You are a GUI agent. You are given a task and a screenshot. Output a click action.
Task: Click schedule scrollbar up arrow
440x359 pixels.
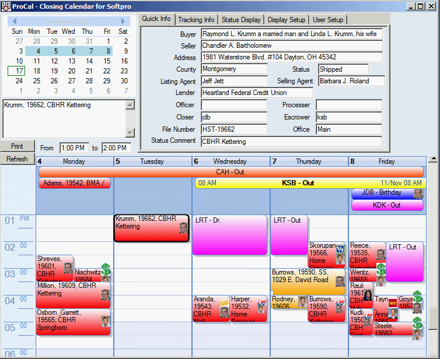tap(434, 159)
